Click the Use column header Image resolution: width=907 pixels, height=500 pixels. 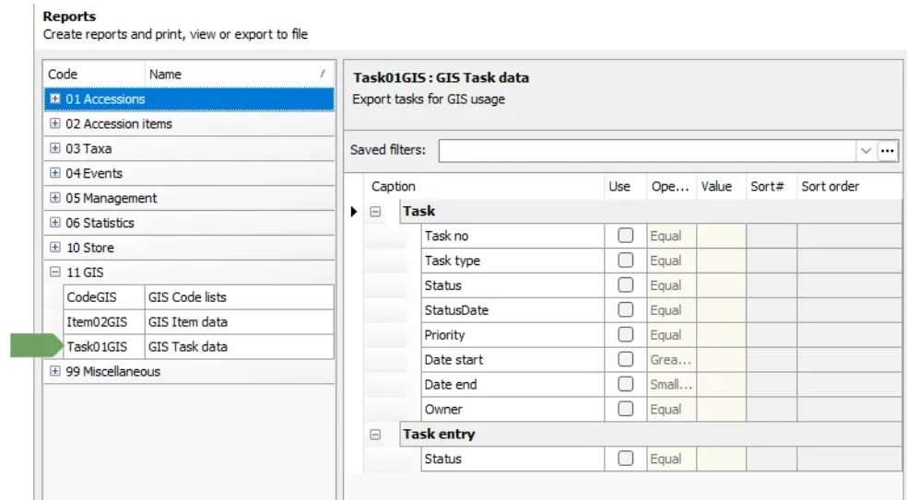tap(626, 186)
